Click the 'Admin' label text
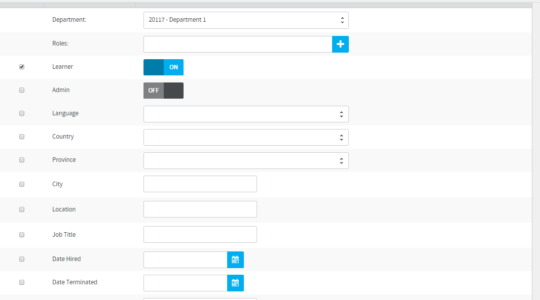540x300 pixels. (61, 90)
